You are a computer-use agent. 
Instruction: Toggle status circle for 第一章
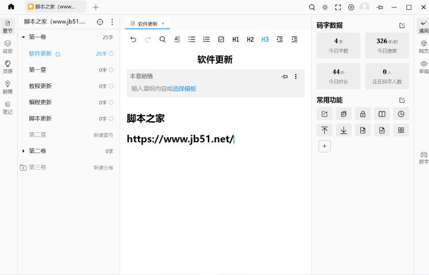[112, 70]
